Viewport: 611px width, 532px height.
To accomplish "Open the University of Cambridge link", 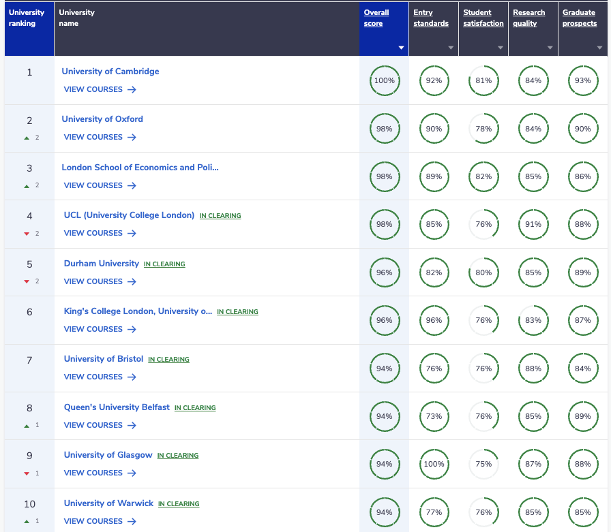I will click(x=110, y=72).
